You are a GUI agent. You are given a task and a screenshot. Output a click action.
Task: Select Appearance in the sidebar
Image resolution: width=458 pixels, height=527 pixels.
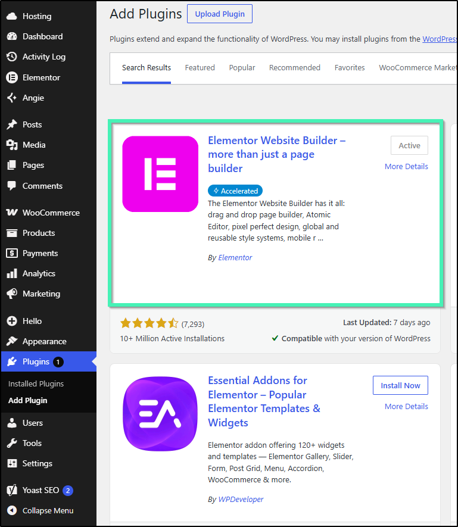pos(48,341)
